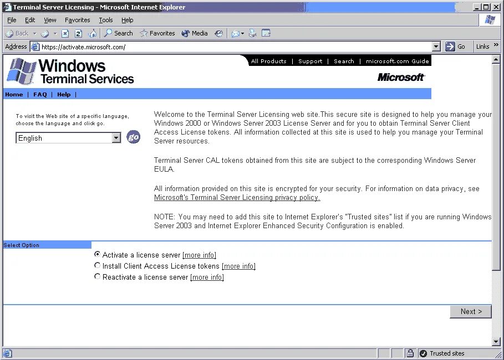The height and width of the screenshot is (360, 504).
Task: Open the Tools menu
Action: point(106,20)
